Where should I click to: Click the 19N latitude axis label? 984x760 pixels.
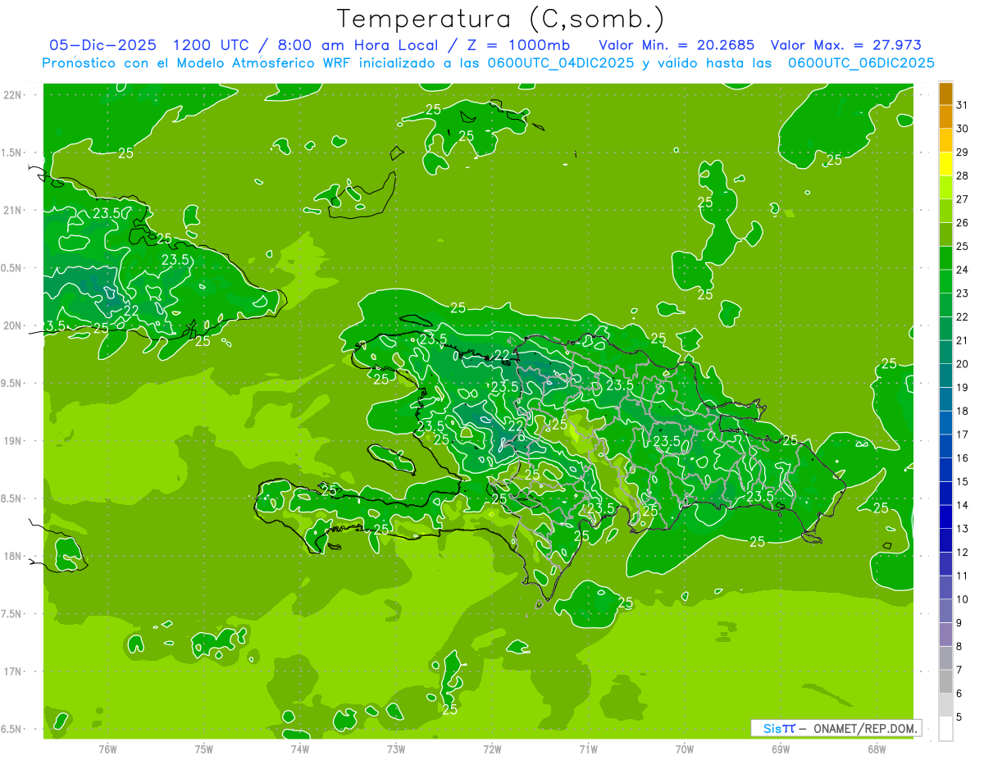(x=11, y=441)
